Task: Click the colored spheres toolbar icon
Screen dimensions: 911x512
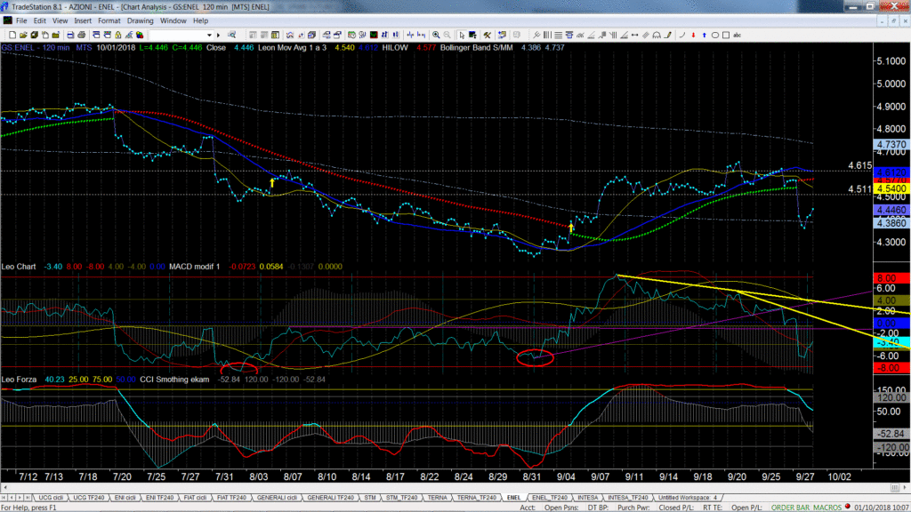Action: (x=140, y=36)
